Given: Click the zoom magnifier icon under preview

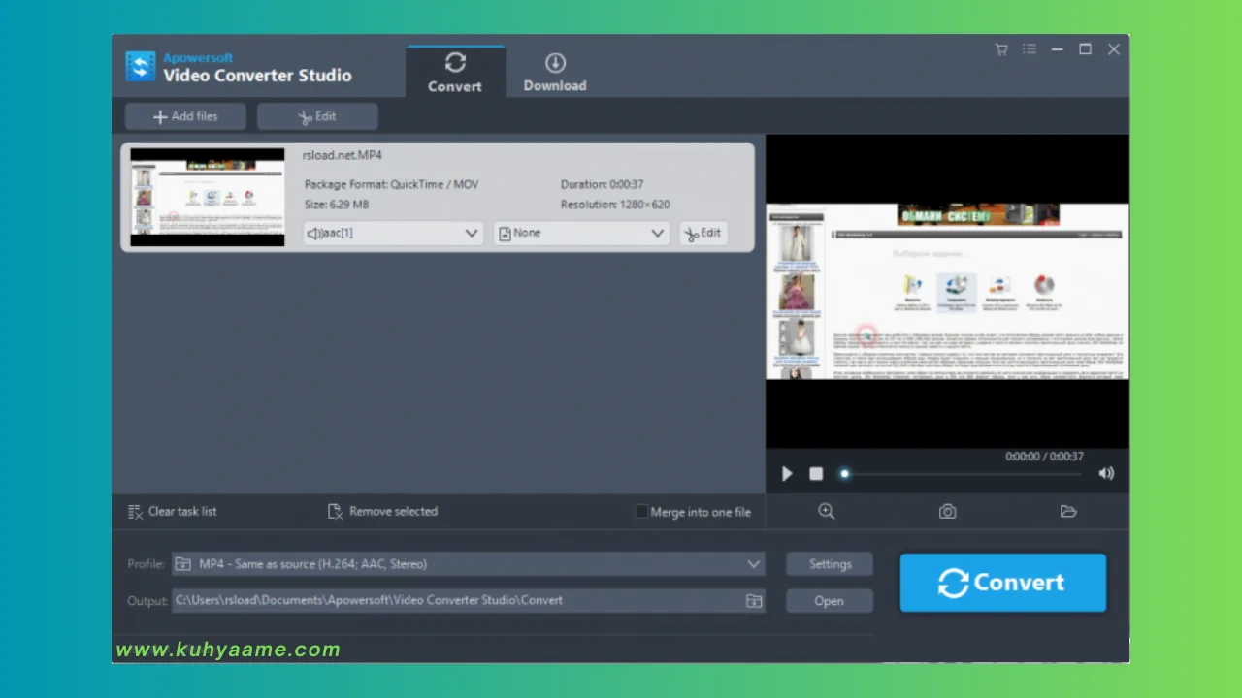Looking at the screenshot, I should click(x=827, y=511).
